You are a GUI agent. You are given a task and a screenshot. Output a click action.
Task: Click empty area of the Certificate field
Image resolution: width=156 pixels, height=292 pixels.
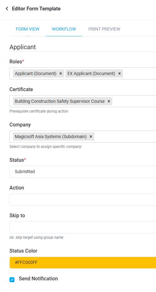(134, 101)
